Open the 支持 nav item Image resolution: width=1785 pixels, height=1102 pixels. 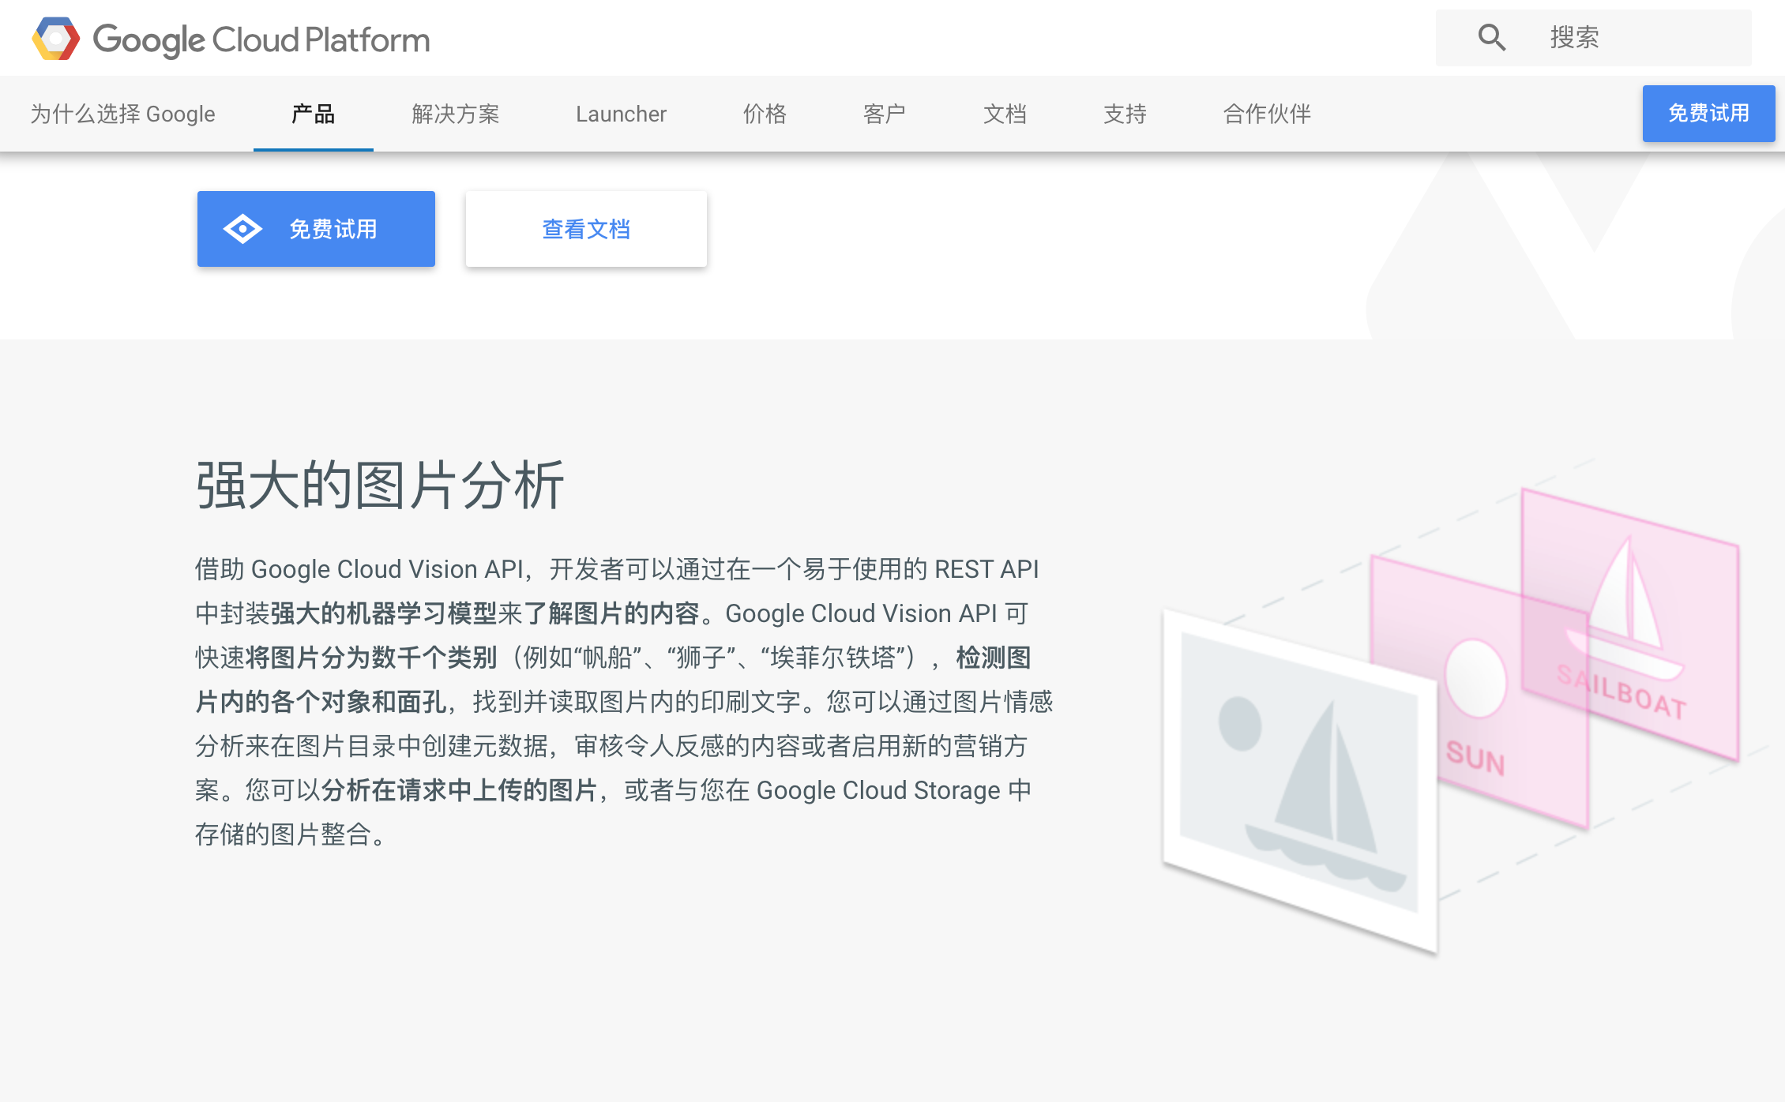point(1125,114)
